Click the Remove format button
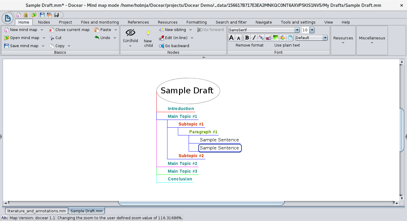The width and height of the screenshot is (407, 221). (x=249, y=45)
